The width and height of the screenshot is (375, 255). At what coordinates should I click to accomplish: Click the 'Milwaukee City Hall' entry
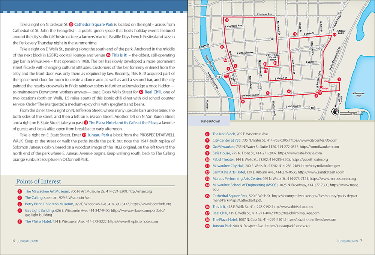click(x=228, y=166)
